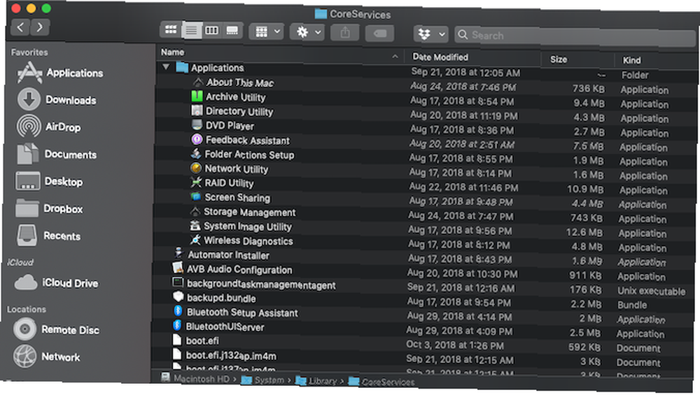This screenshot has width=700, height=395.
Task: Select the About This Mac app icon
Action: [197, 82]
